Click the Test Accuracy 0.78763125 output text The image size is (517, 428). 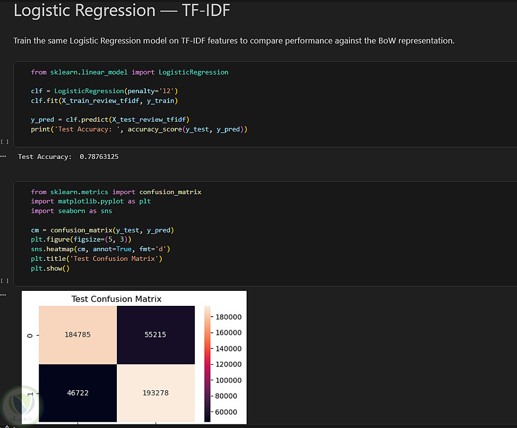pyautogui.click(x=68, y=157)
